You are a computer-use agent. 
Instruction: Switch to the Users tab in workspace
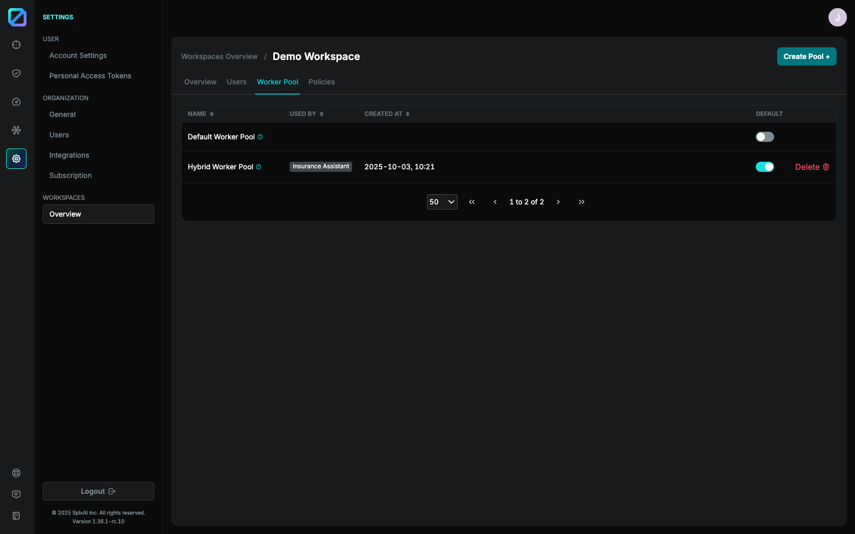[x=236, y=82]
